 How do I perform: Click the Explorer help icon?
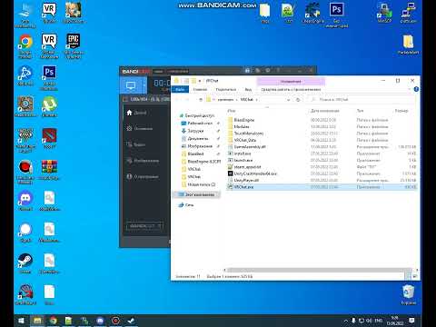click(416, 89)
